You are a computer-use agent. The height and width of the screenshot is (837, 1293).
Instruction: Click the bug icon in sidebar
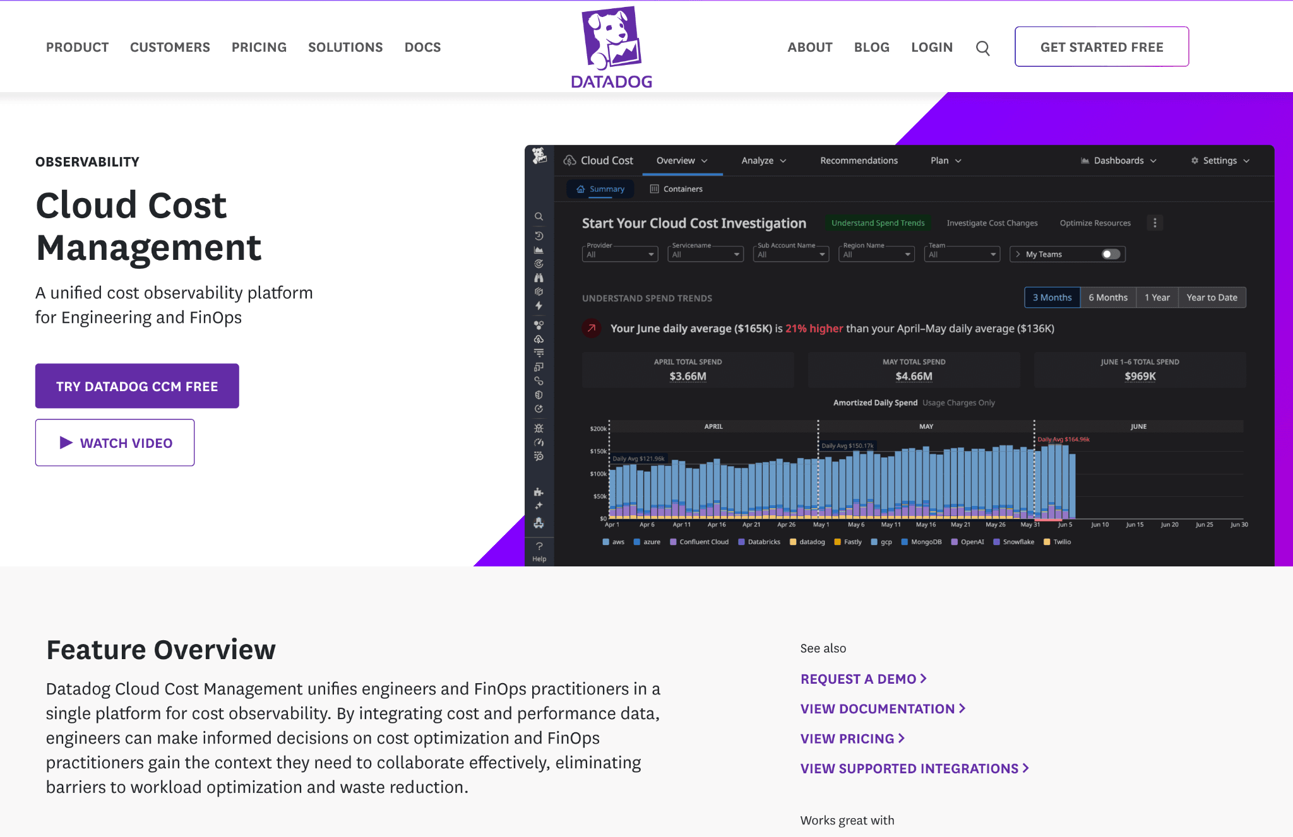[x=539, y=428]
